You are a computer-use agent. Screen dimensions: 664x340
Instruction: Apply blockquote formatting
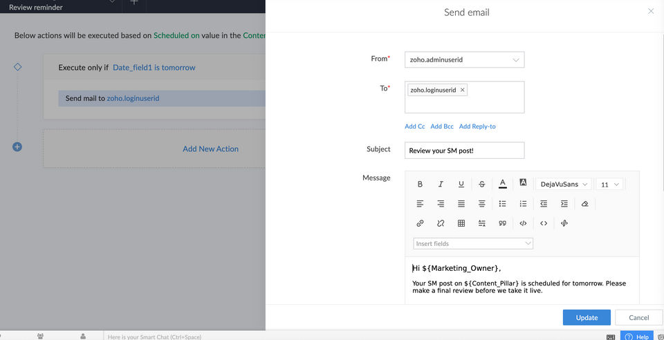click(503, 223)
